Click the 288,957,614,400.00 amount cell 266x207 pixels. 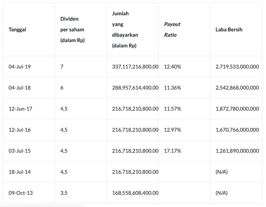click(135, 88)
